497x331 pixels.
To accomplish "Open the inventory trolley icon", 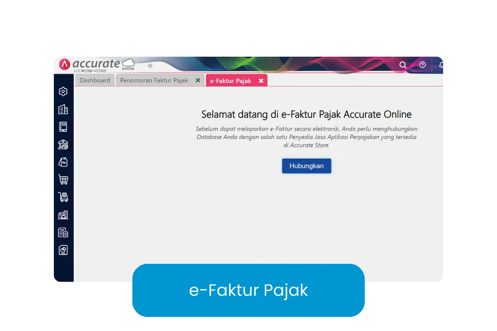I will (x=63, y=197).
